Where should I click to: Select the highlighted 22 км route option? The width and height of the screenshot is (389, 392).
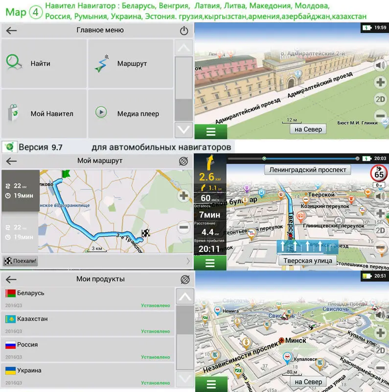21,191
